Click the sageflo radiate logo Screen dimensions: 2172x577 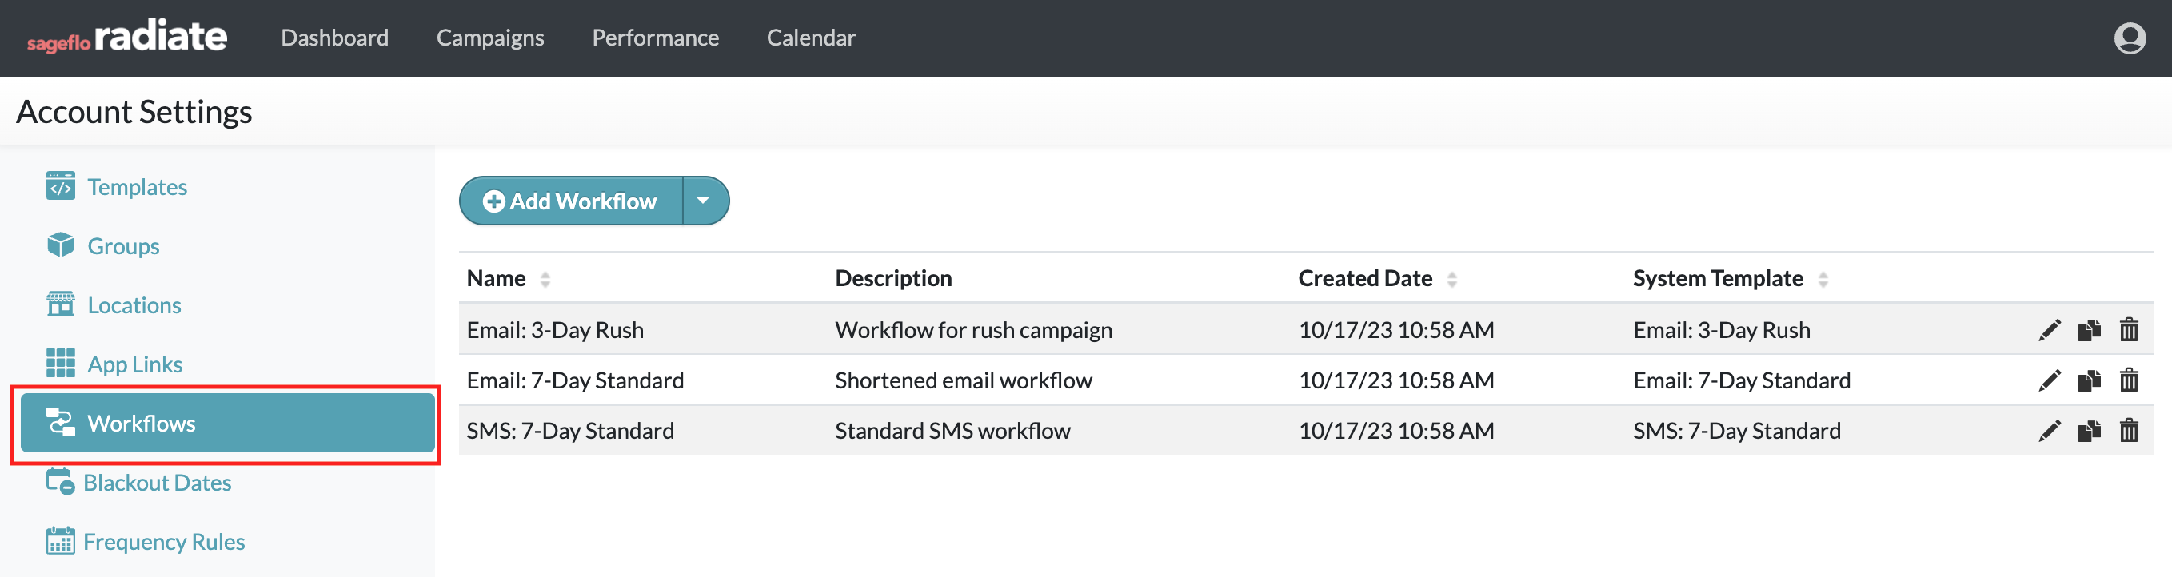[126, 38]
